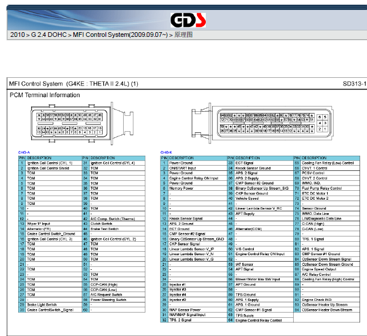This screenshot has height=336, width=367.
Task: Select 'Engine Control Relay Control' cell
Action: (264, 320)
